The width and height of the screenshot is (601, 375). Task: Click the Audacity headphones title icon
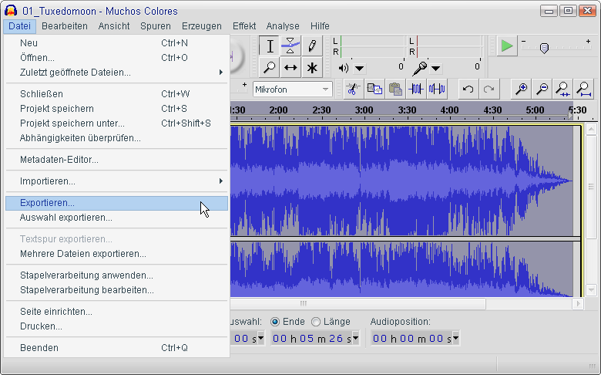(11, 11)
